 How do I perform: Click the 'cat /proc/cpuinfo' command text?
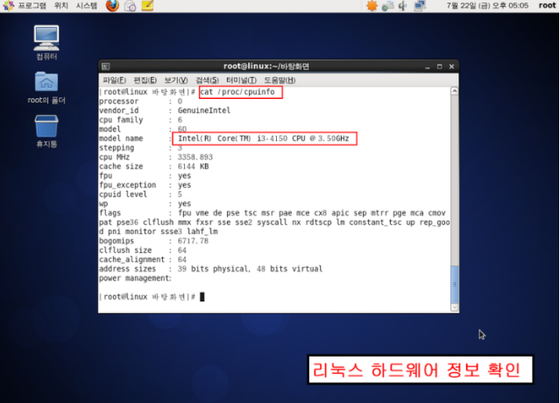pos(237,92)
